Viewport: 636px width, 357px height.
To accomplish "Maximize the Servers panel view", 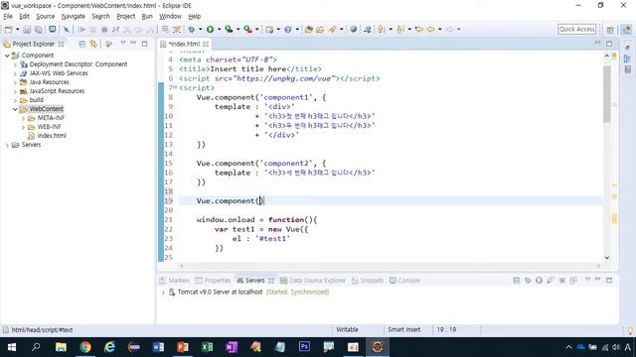I will (x=609, y=280).
